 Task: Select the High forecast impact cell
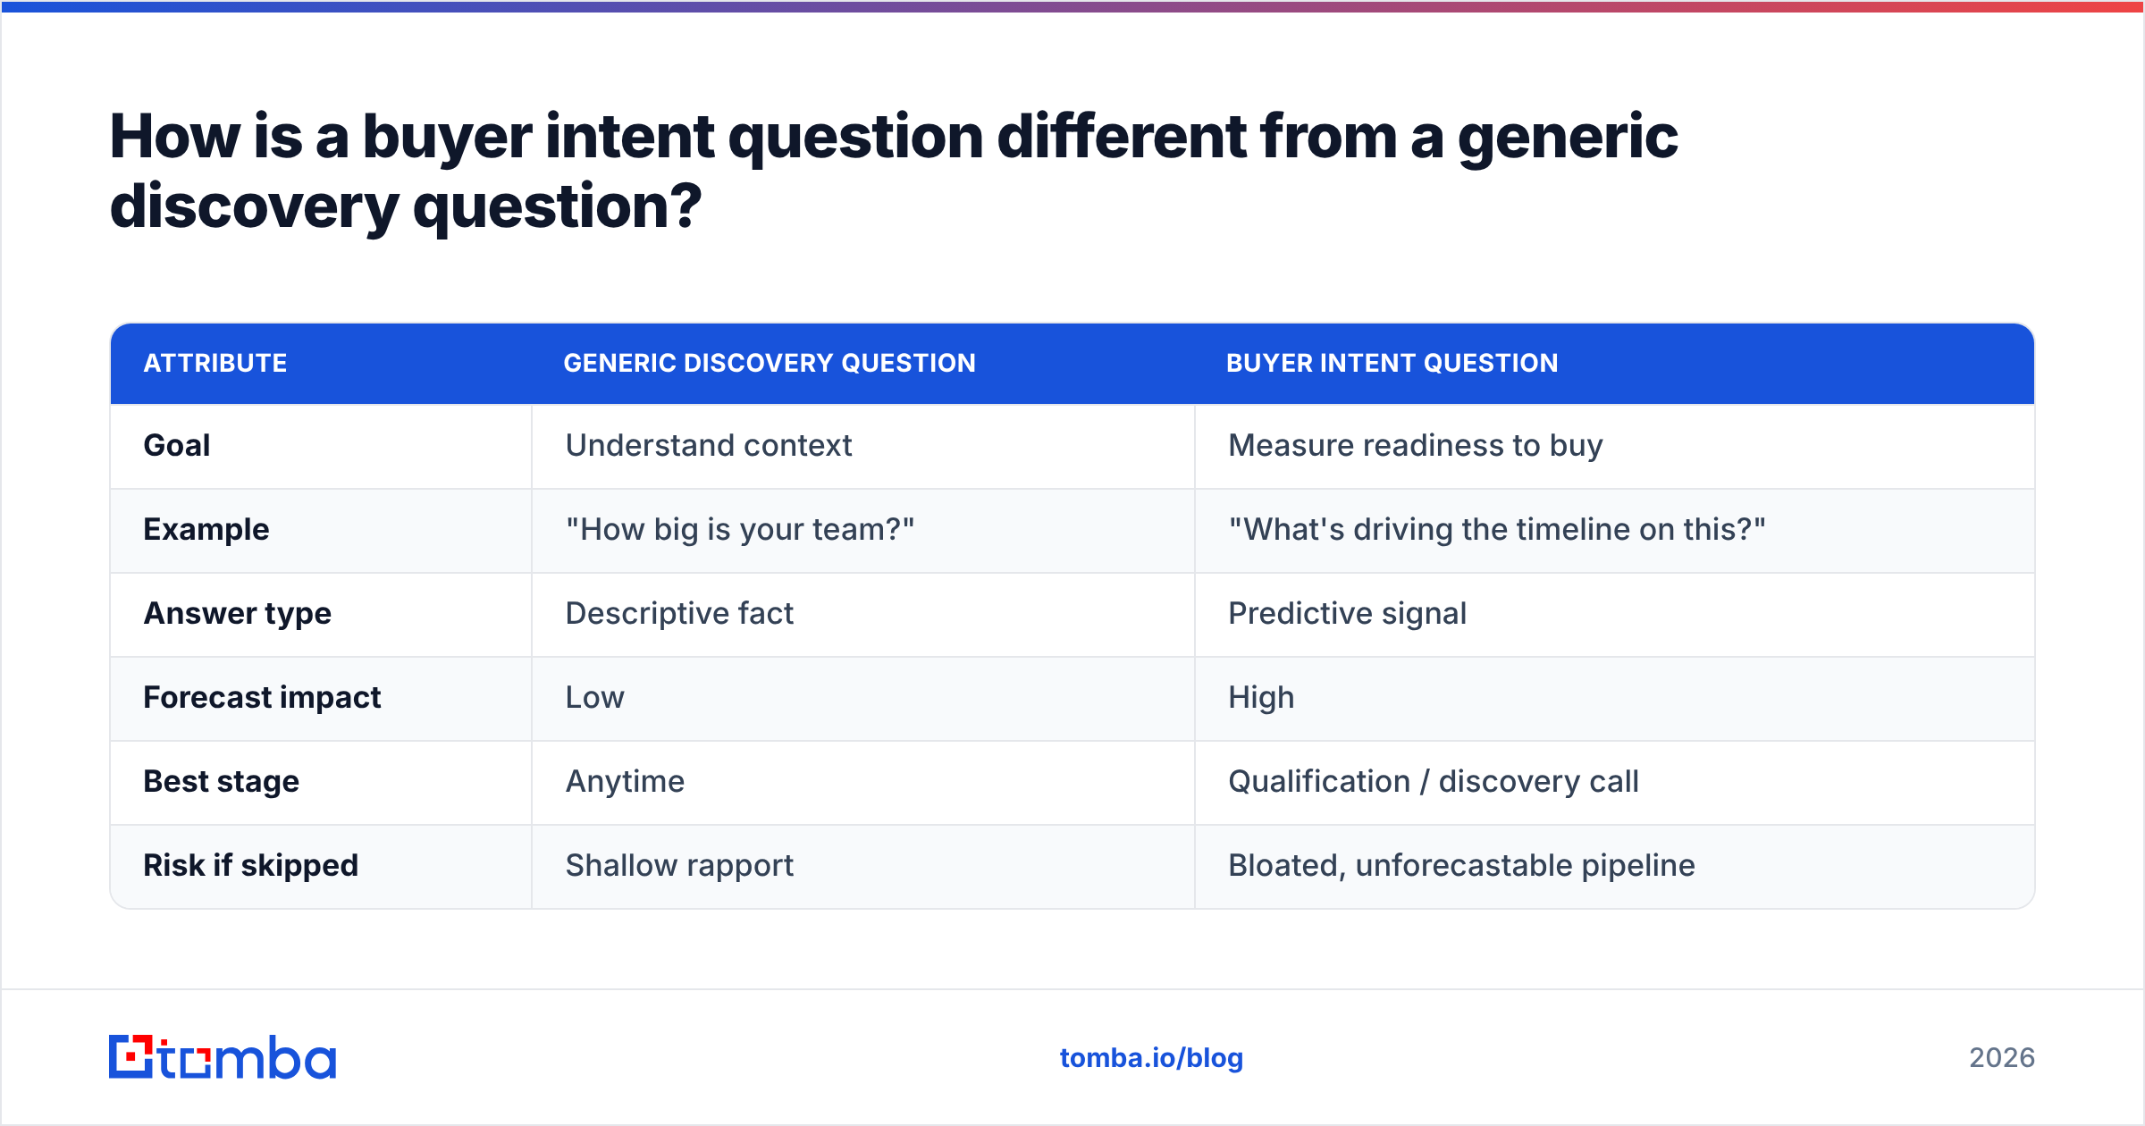pyautogui.click(x=1615, y=699)
